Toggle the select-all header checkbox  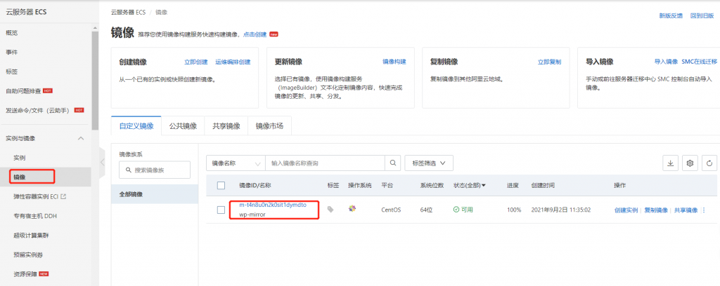[221, 185]
